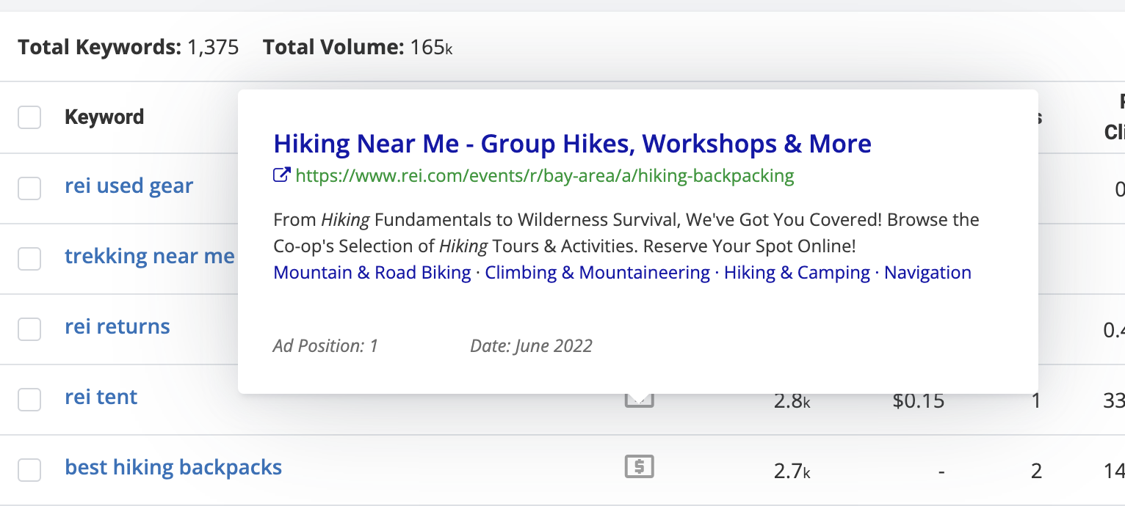Toggle the select-all checkbox beside Keyword header
Image resolution: width=1125 pixels, height=506 pixels.
click(29, 117)
